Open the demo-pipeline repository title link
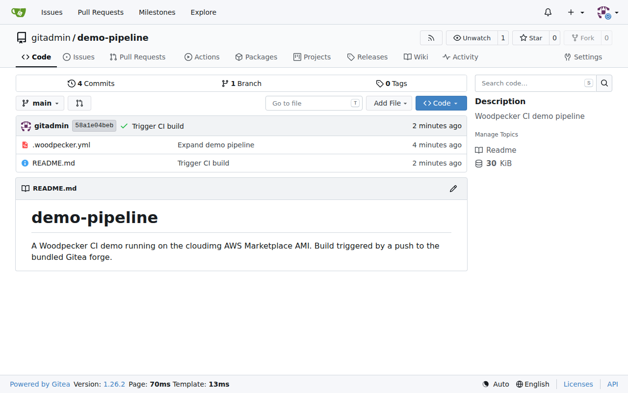Image resolution: width=628 pixels, height=393 pixels. click(x=113, y=38)
